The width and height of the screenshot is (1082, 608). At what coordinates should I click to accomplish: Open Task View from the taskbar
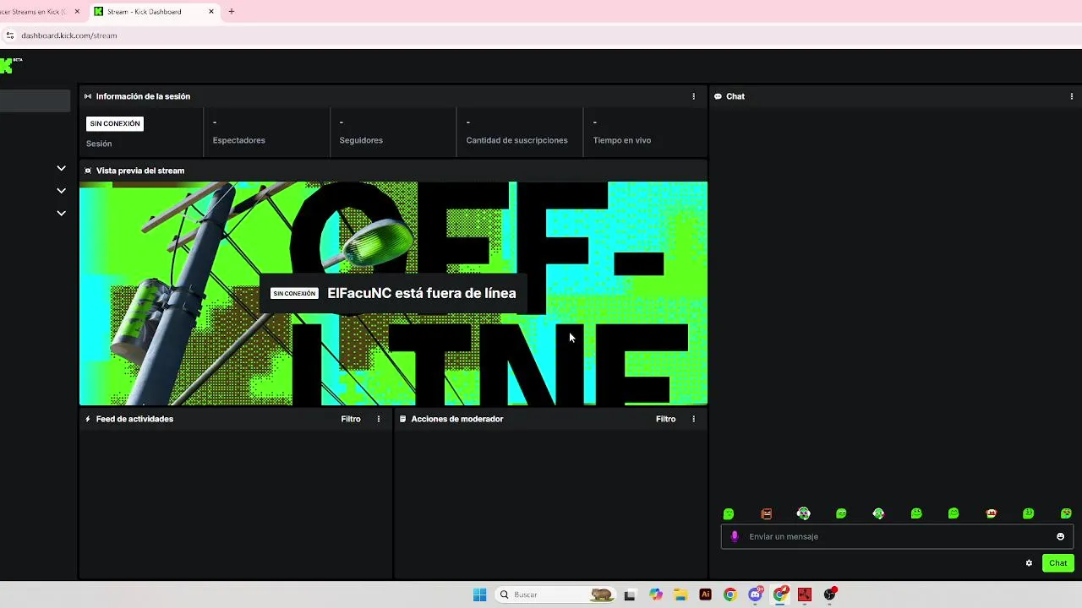[630, 594]
